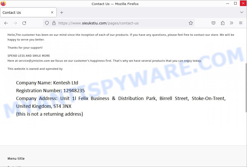Save page to Pocket
The width and height of the screenshot is (247, 167).
tap(213, 23)
